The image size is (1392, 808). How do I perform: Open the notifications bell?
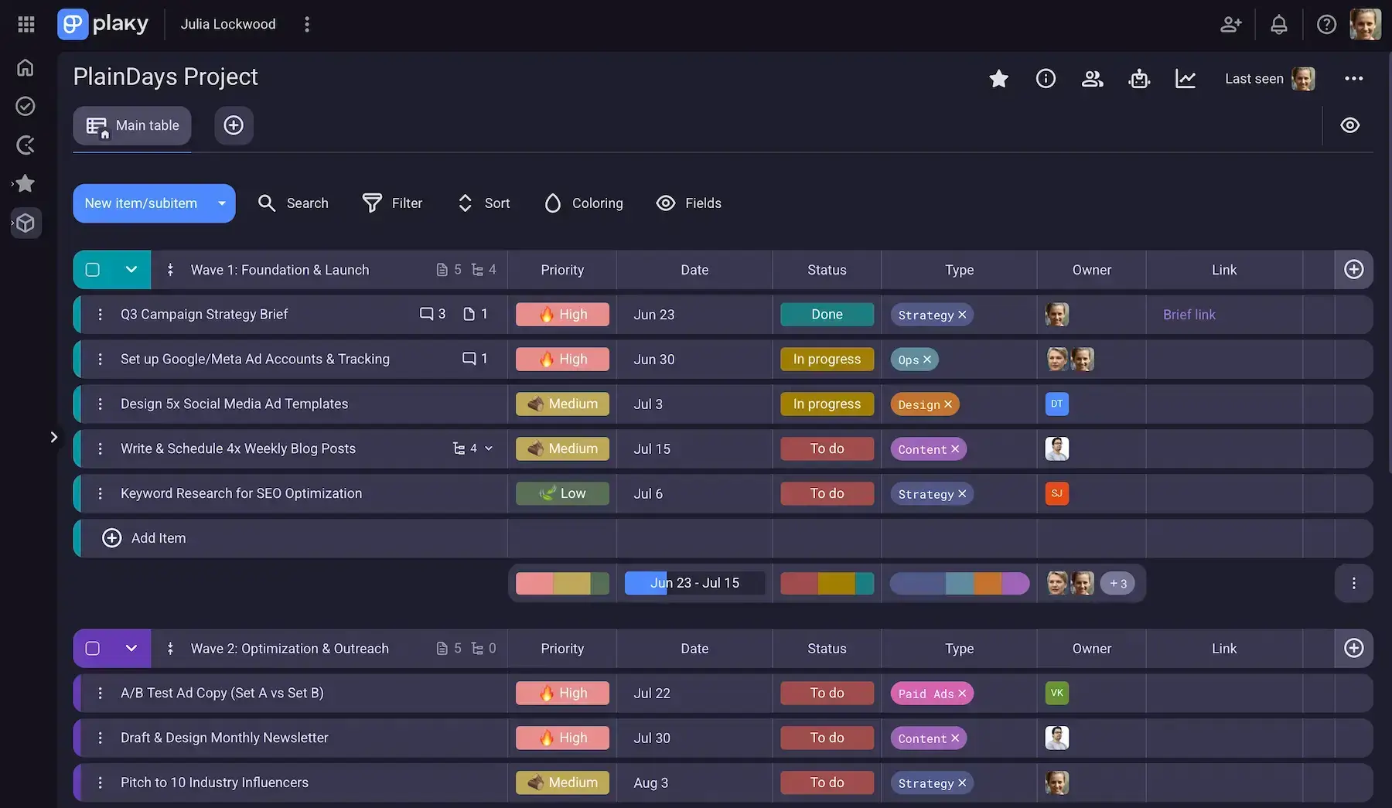[x=1279, y=25]
